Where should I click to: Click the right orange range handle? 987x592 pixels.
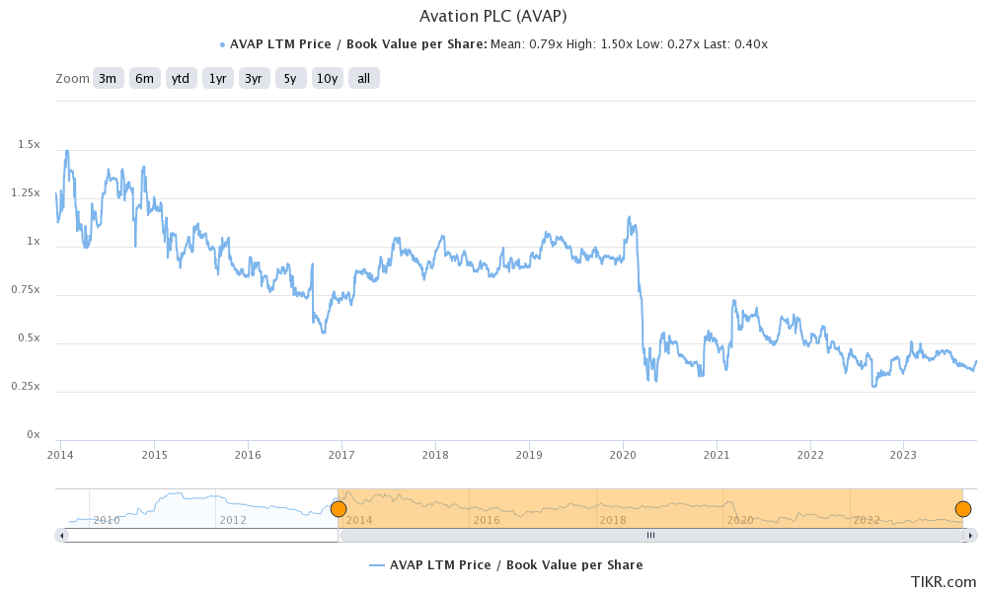pos(962,509)
